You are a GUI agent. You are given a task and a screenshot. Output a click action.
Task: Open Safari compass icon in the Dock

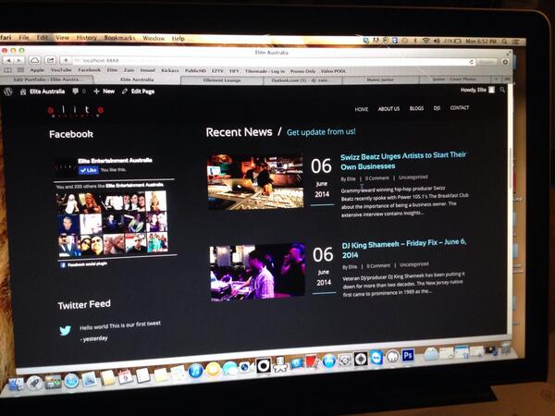[71, 381]
